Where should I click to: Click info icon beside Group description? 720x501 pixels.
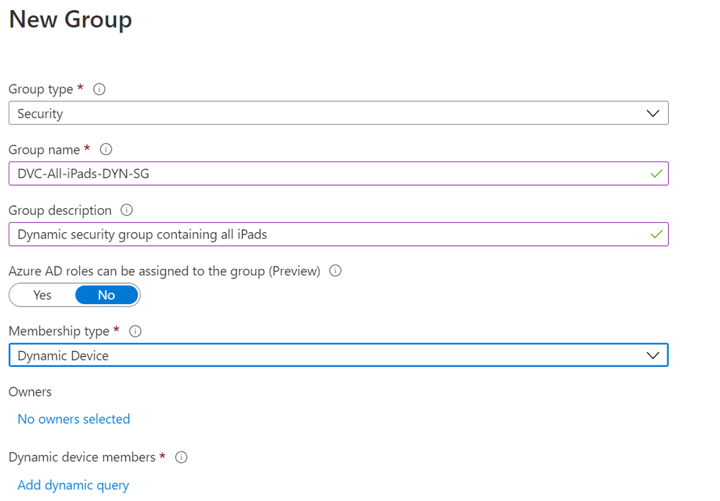click(127, 210)
